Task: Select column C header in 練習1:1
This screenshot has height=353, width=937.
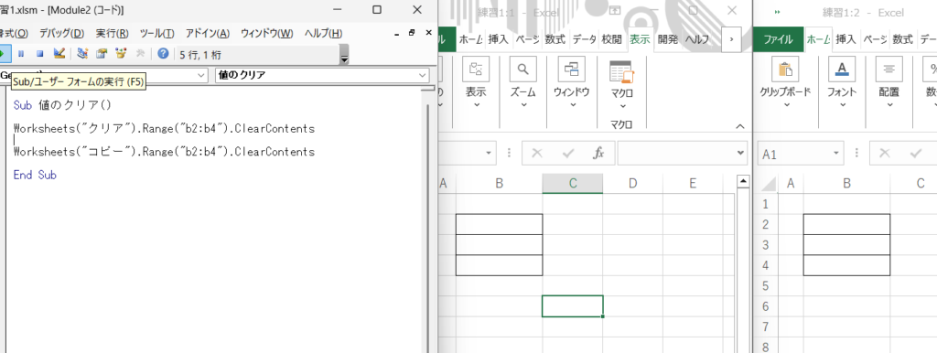Action: 573,184
